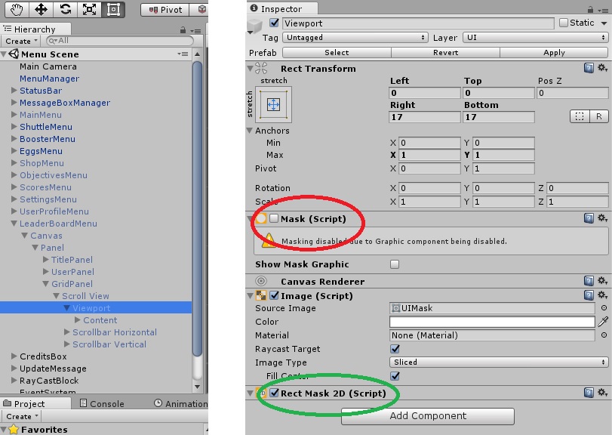
Task: Toggle the Pivot handle position button
Action: [x=165, y=10]
